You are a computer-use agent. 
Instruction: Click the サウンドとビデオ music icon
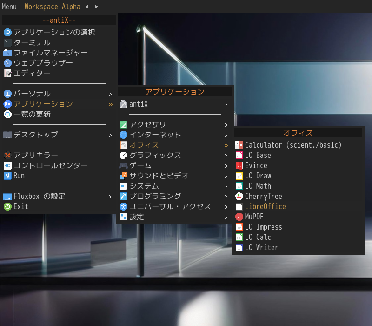(x=123, y=176)
